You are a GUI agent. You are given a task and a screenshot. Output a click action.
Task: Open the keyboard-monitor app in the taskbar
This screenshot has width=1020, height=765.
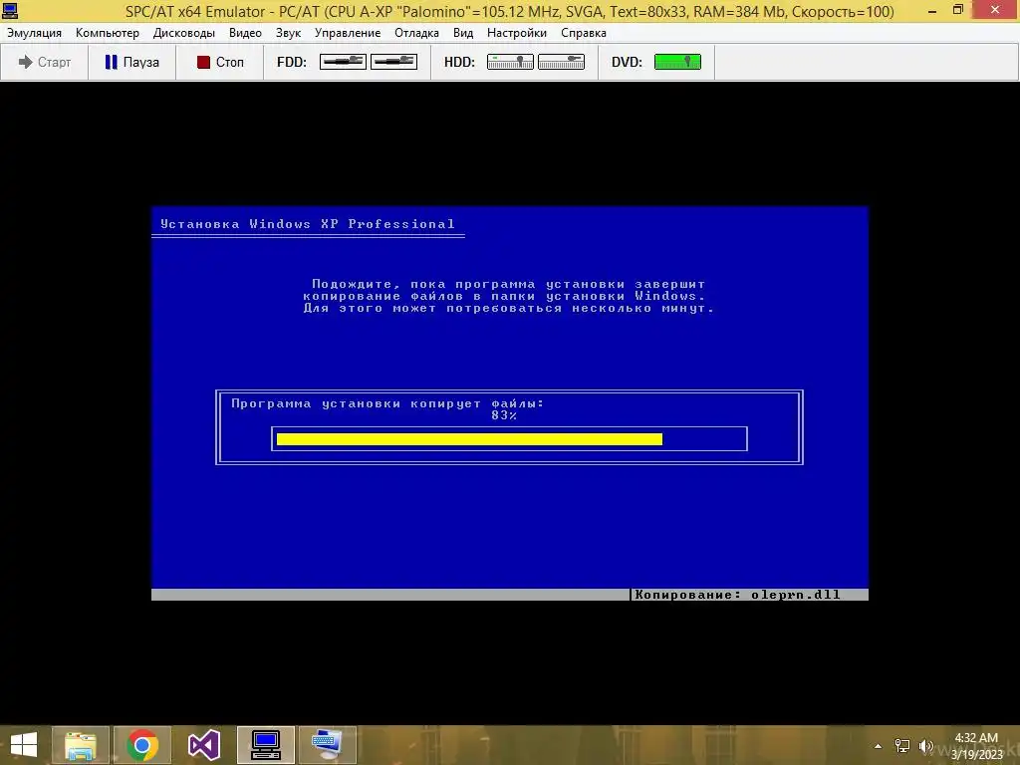tap(328, 745)
